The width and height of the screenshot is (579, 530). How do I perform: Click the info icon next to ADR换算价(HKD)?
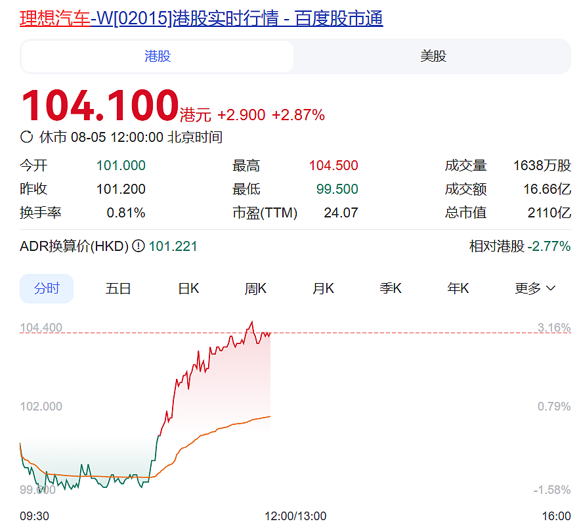pos(139,246)
